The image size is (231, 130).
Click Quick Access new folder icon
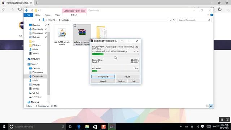(x=36, y=10)
